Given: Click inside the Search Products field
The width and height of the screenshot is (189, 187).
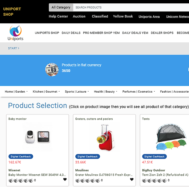Looking at the screenshot, I should (x=131, y=7).
